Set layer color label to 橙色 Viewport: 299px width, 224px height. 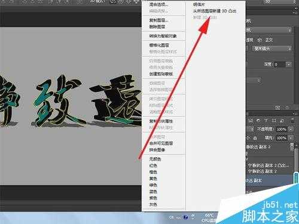153,172
